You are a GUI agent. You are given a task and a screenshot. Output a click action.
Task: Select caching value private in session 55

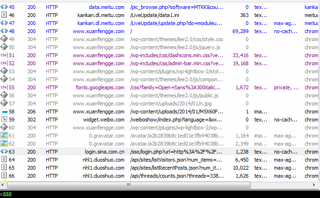286,87
